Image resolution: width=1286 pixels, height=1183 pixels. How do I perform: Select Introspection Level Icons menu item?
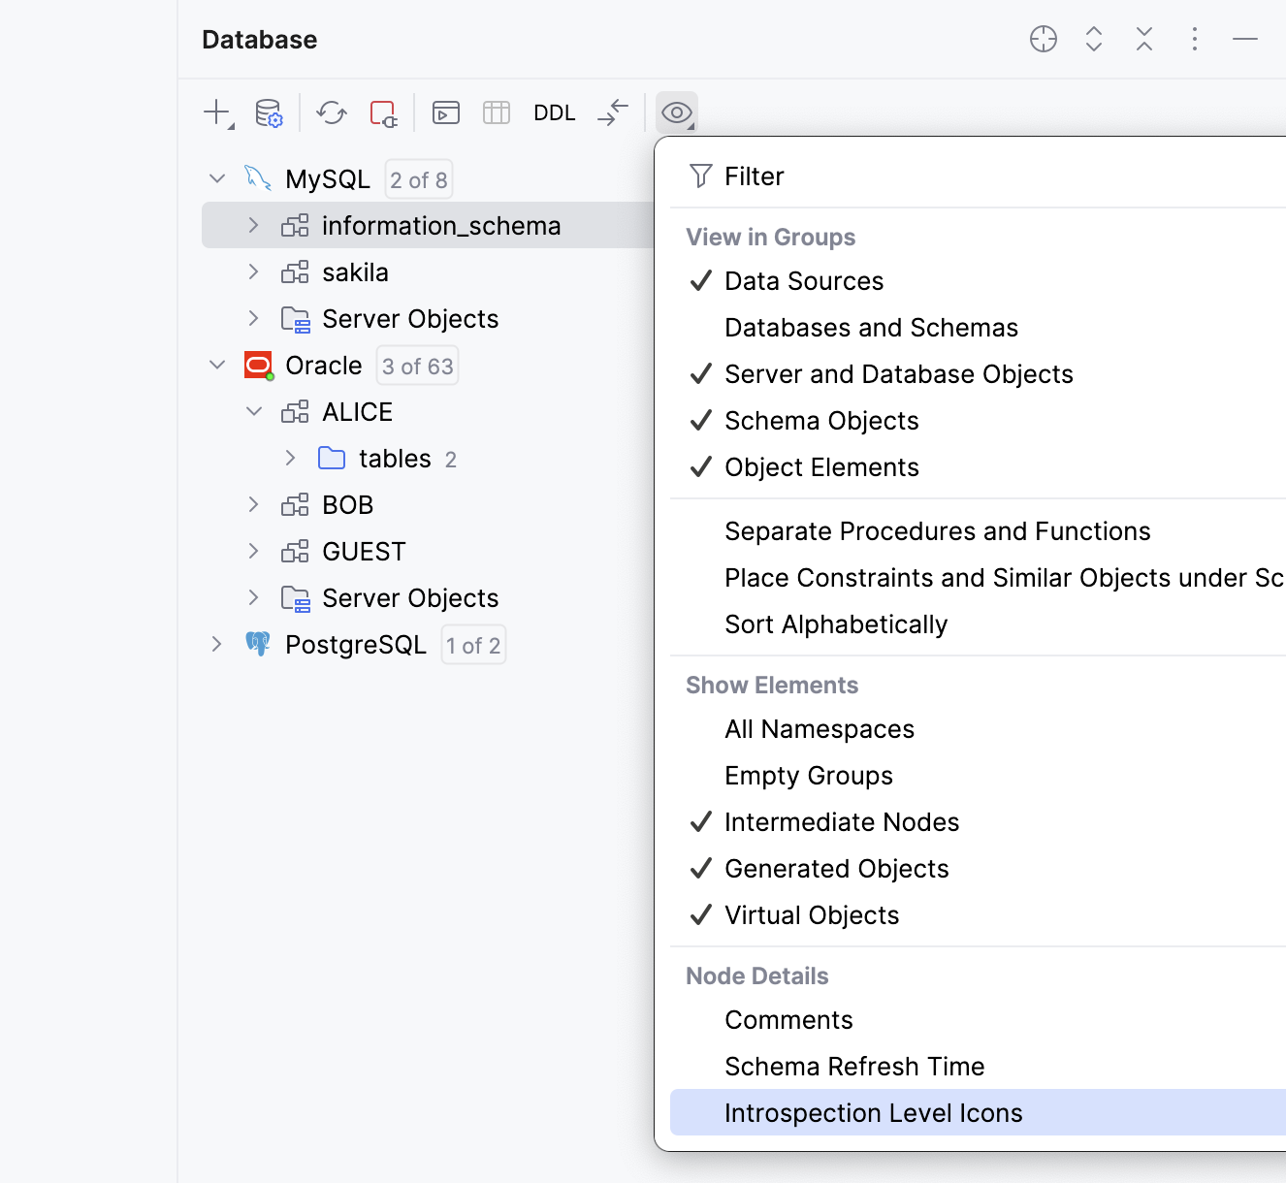click(x=873, y=1113)
